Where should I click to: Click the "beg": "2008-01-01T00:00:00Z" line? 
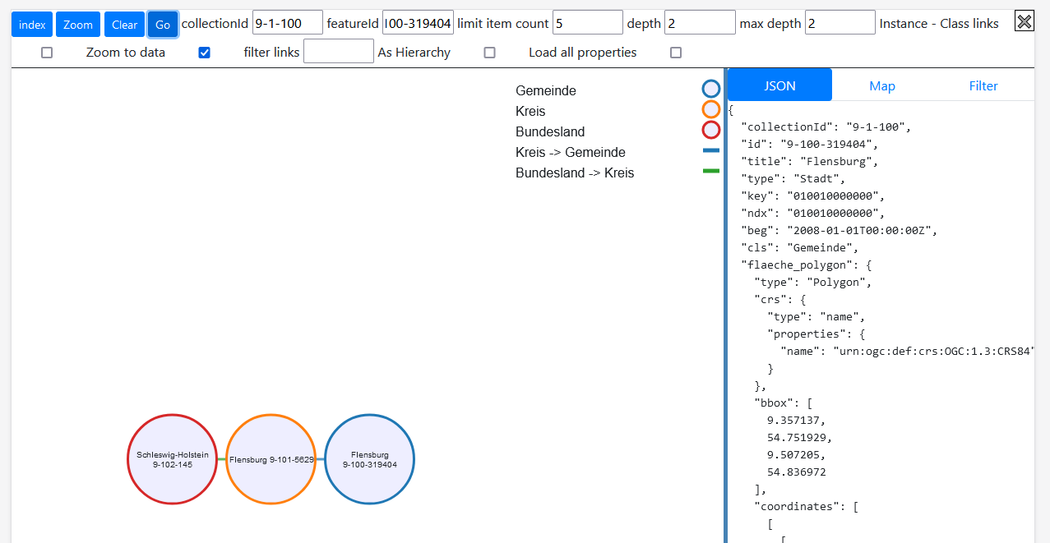[840, 230]
